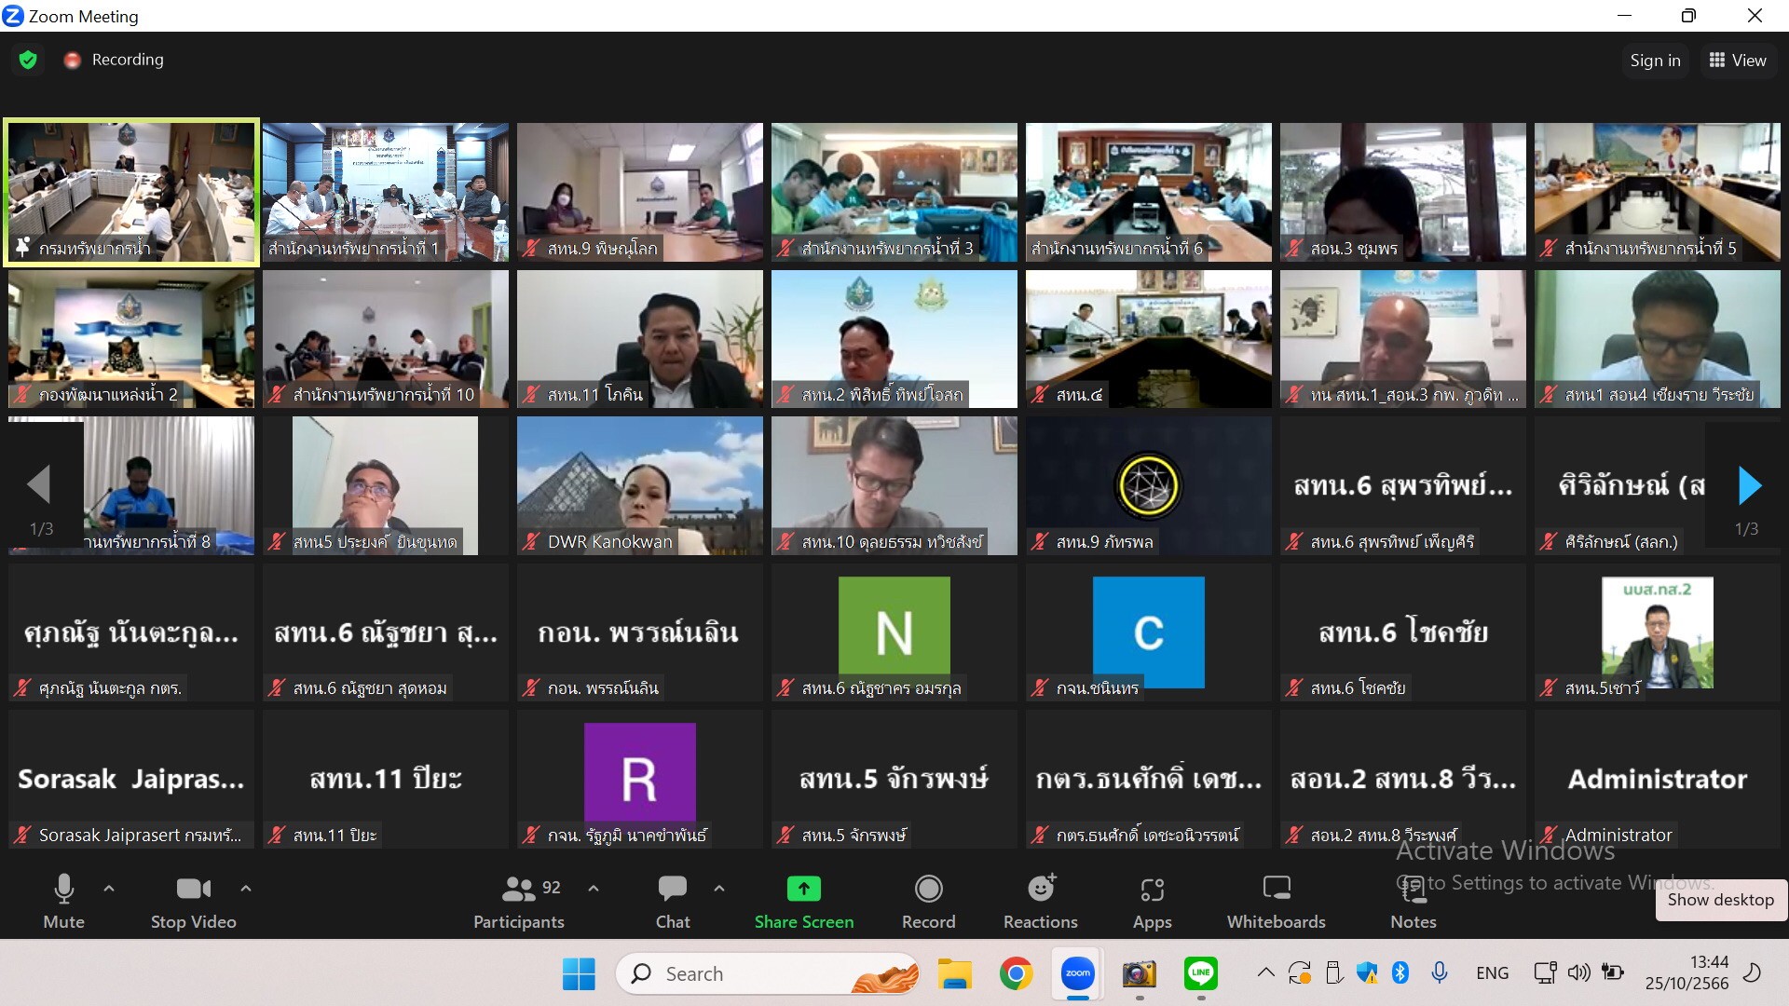
Task: Open the Chat panel icon
Action: coord(672,889)
